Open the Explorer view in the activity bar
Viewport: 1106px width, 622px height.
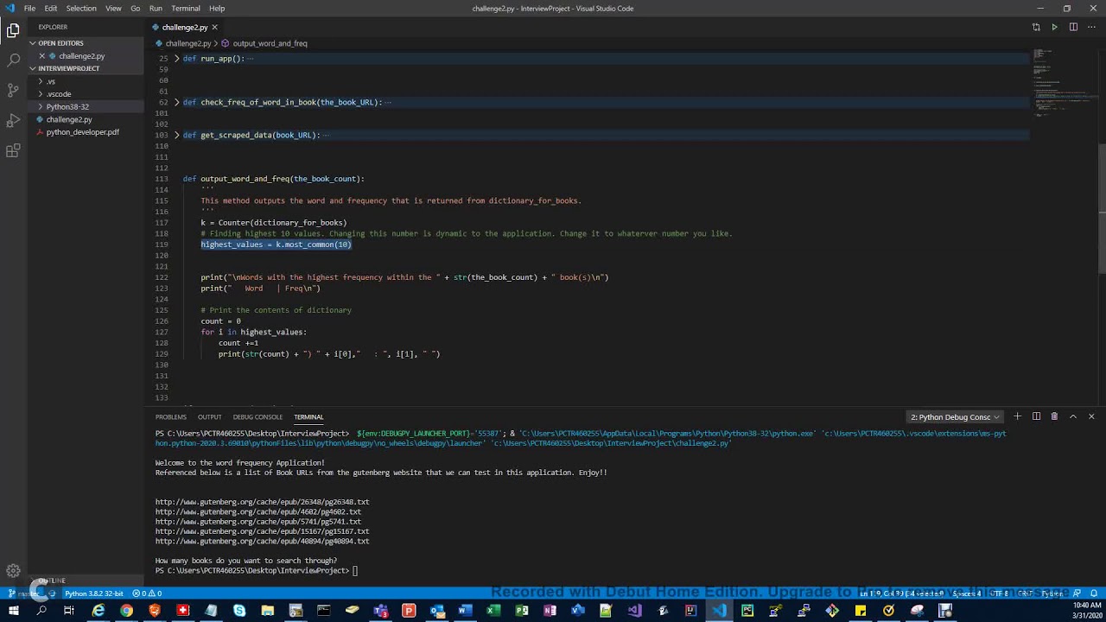(x=13, y=31)
